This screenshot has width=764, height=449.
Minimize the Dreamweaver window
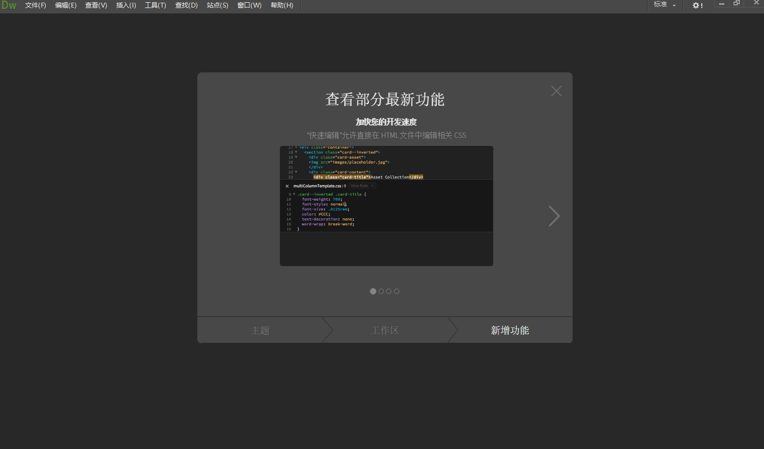[x=721, y=4]
